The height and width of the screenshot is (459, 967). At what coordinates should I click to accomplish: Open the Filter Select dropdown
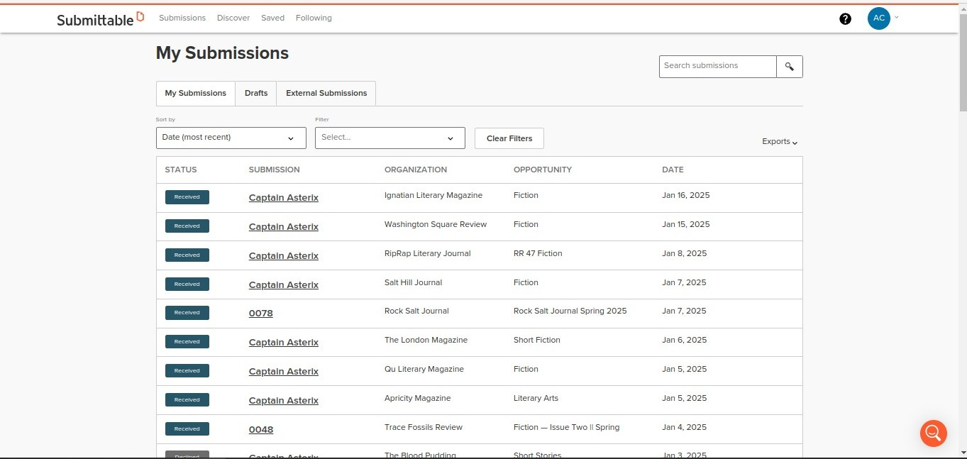tap(389, 138)
